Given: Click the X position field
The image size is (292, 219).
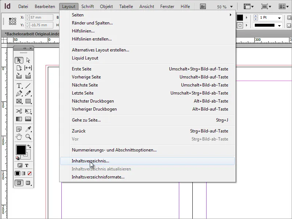Looking at the screenshot, I should tap(42, 18).
